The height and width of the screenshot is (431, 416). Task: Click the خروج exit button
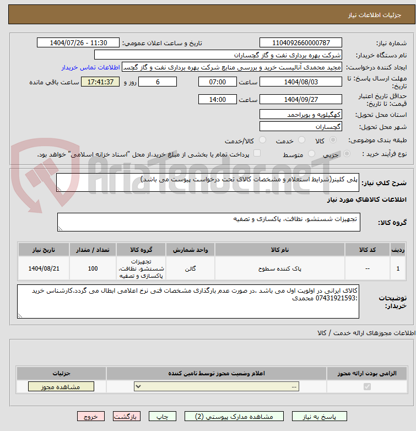pyautogui.click(x=91, y=417)
